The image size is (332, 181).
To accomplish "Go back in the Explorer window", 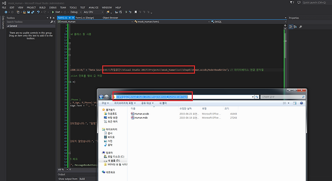I will (101, 97).
